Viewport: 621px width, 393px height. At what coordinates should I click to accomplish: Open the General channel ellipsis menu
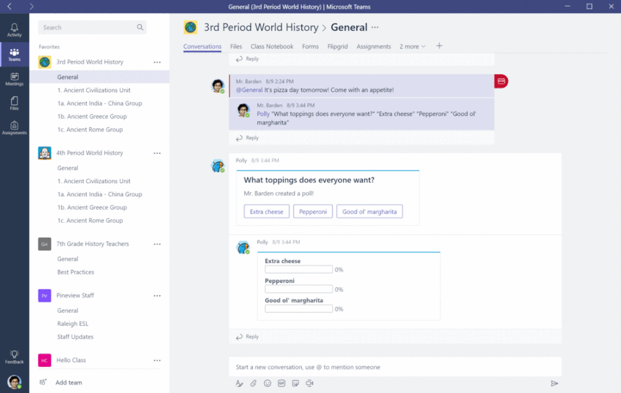tap(375, 27)
